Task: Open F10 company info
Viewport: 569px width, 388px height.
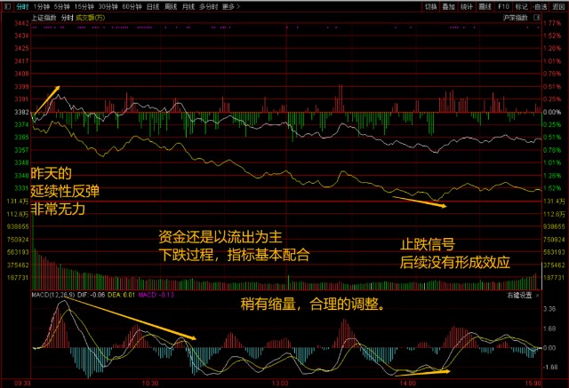Action: click(x=503, y=6)
